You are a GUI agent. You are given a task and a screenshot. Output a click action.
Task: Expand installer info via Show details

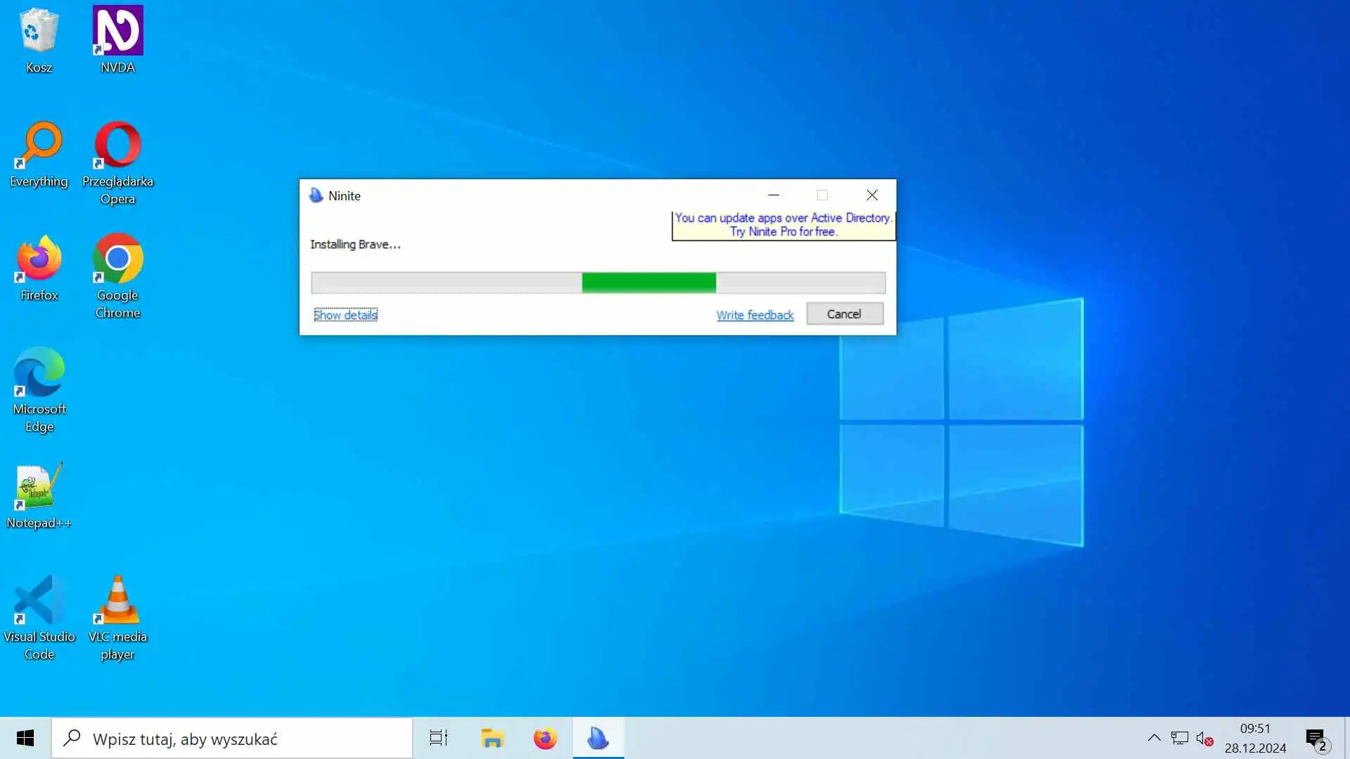click(x=345, y=315)
